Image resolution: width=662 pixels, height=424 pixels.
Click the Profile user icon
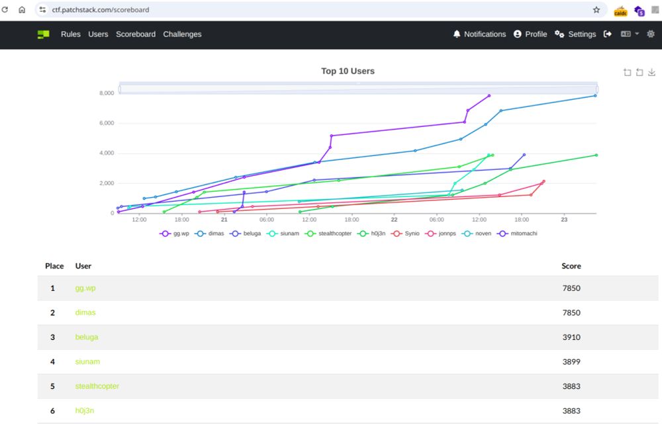517,34
